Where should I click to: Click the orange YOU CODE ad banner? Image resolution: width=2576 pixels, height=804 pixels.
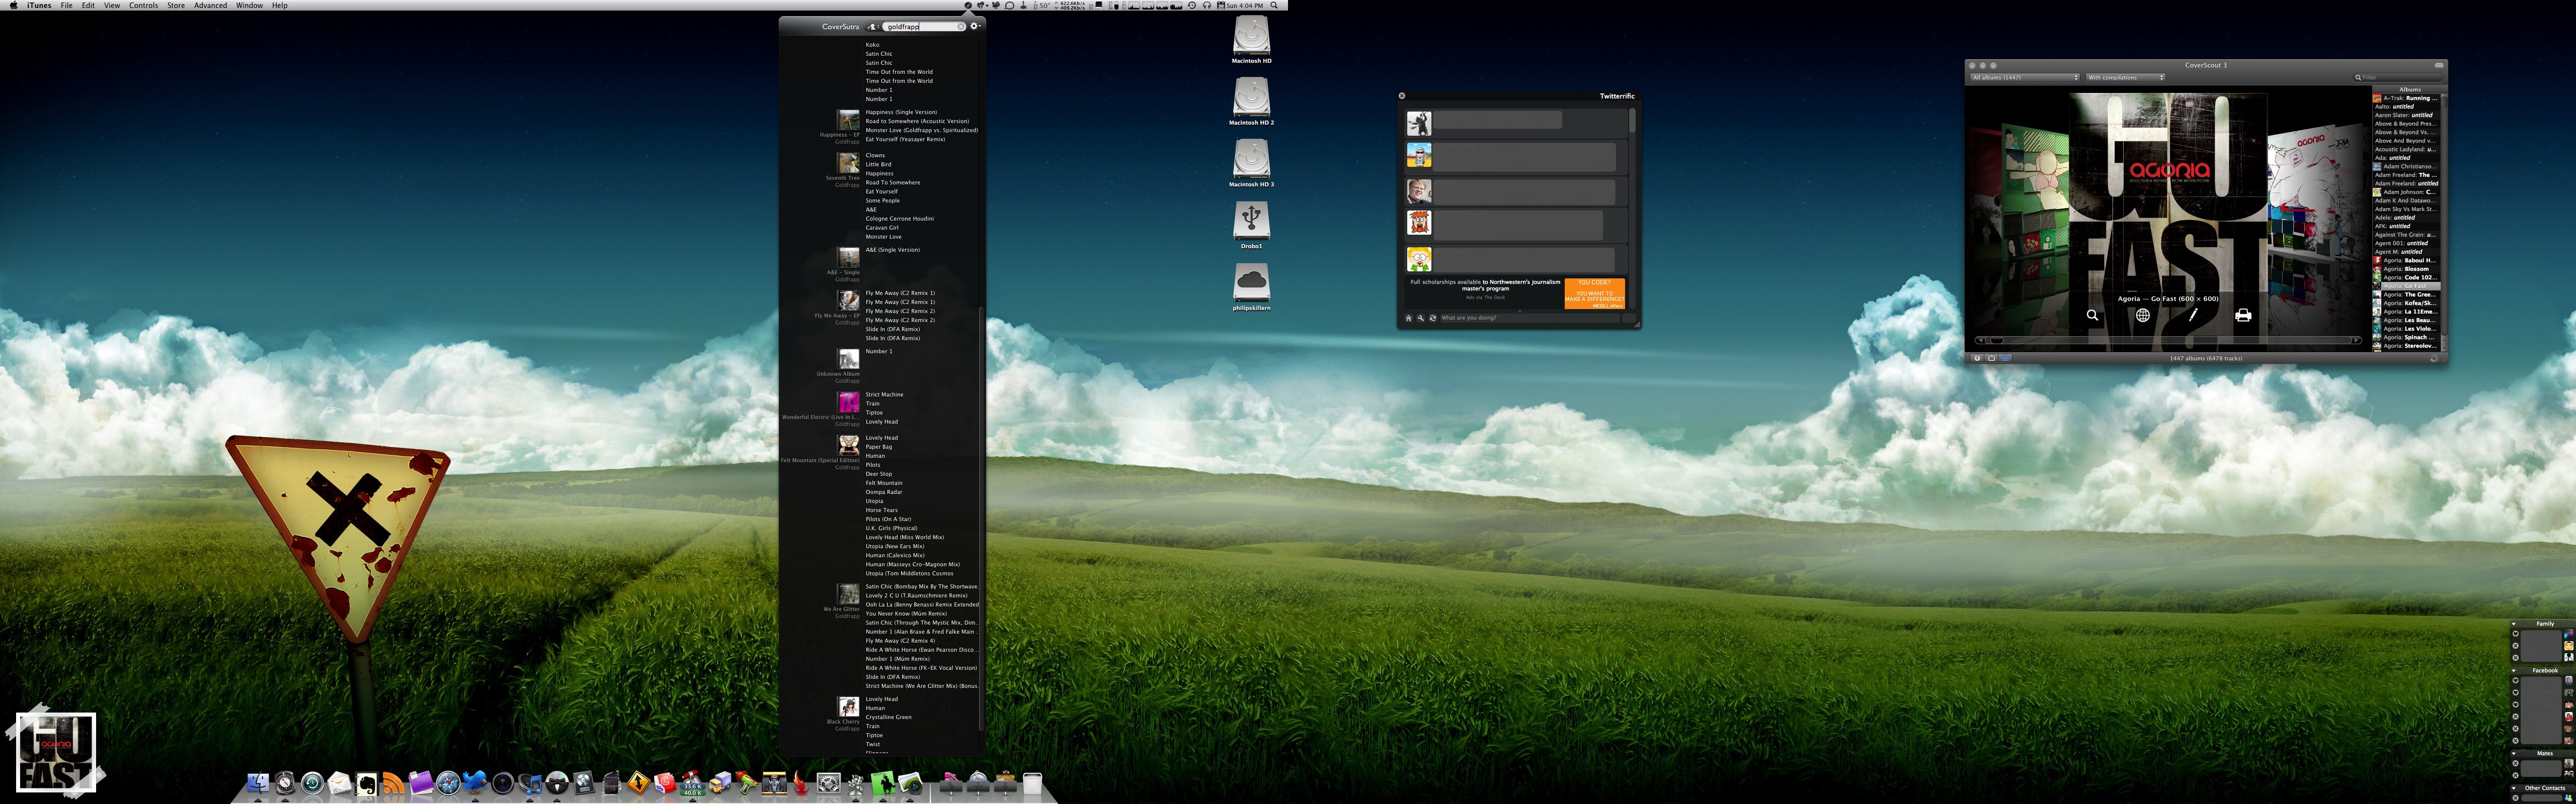click(1595, 293)
